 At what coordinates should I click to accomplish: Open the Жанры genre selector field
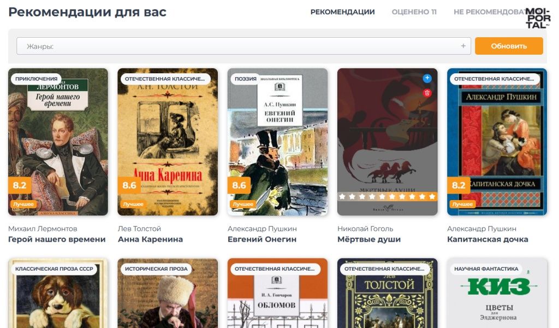pos(243,46)
